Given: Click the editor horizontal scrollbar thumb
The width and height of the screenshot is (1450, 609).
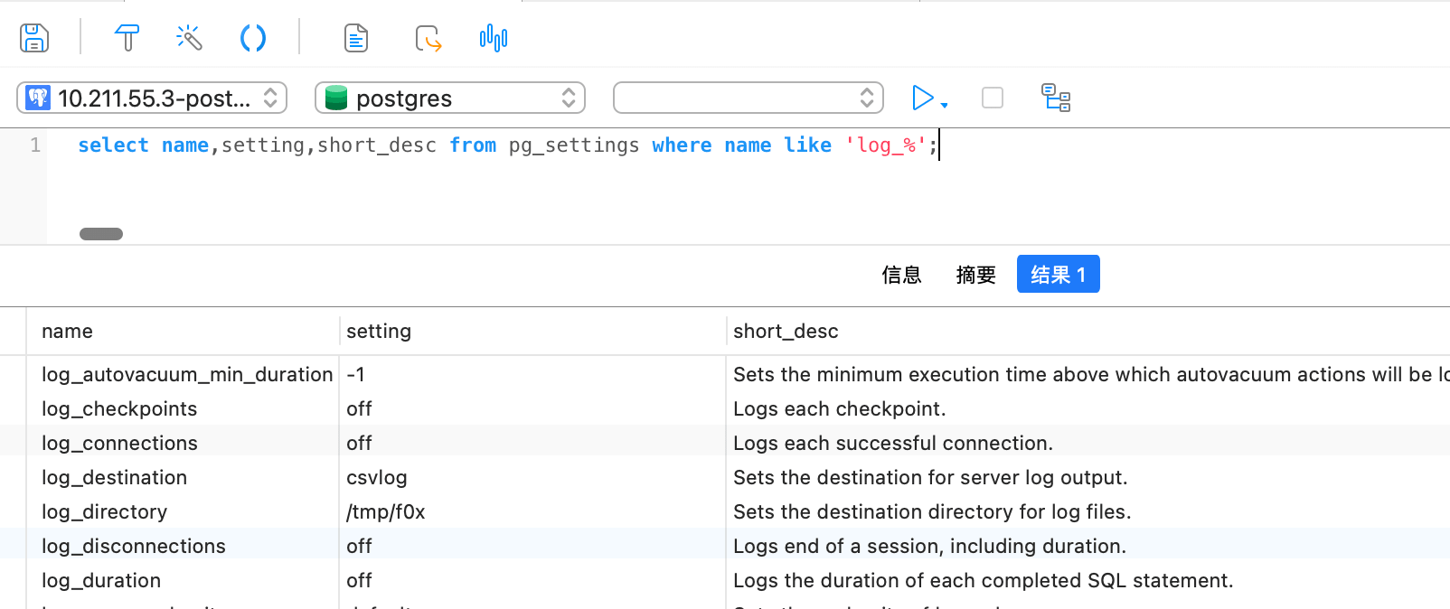Looking at the screenshot, I should click(101, 234).
